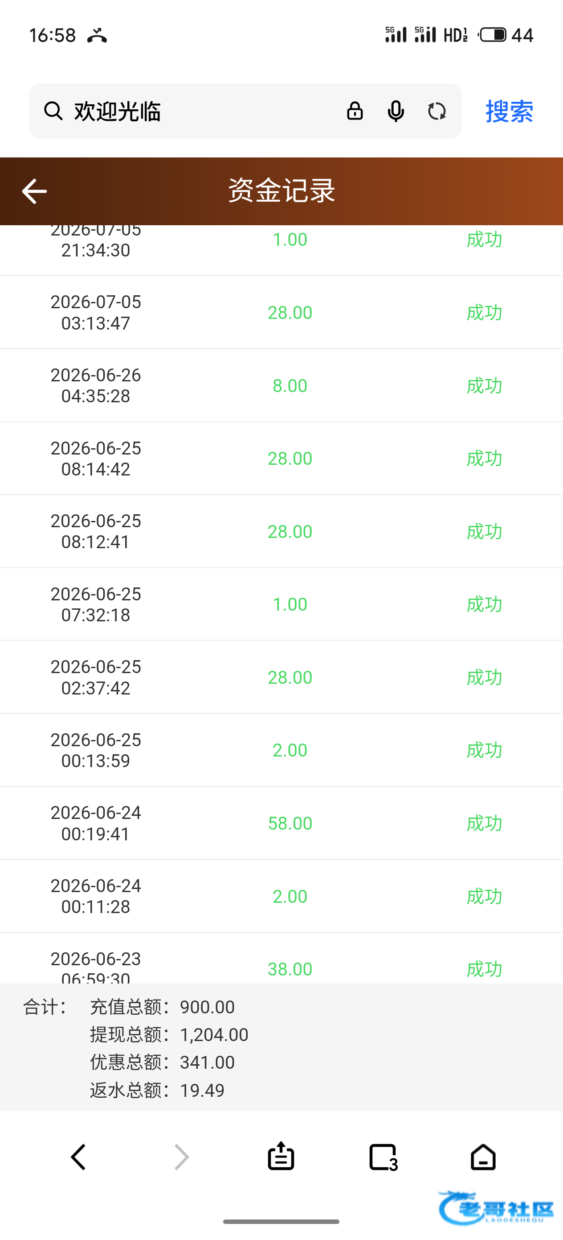This screenshot has height=1240, width=563.
Task: Tap the browser forward chevron
Action: click(x=181, y=1157)
